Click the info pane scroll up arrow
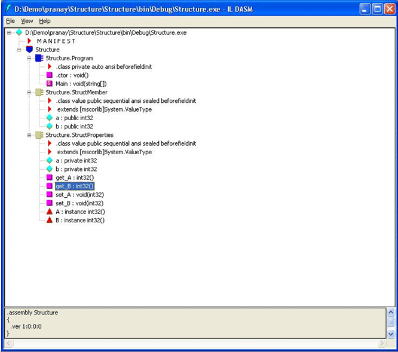Image resolution: width=398 pixels, height=352 pixels. point(391,312)
